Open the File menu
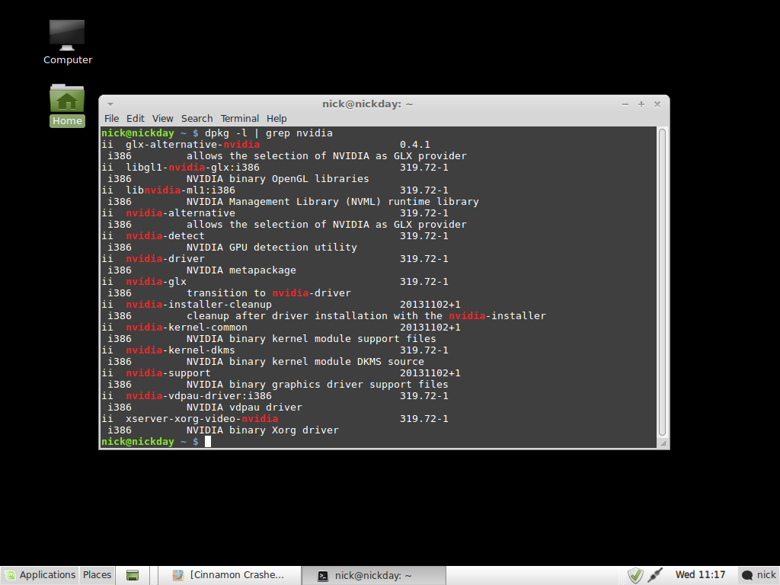 111,118
